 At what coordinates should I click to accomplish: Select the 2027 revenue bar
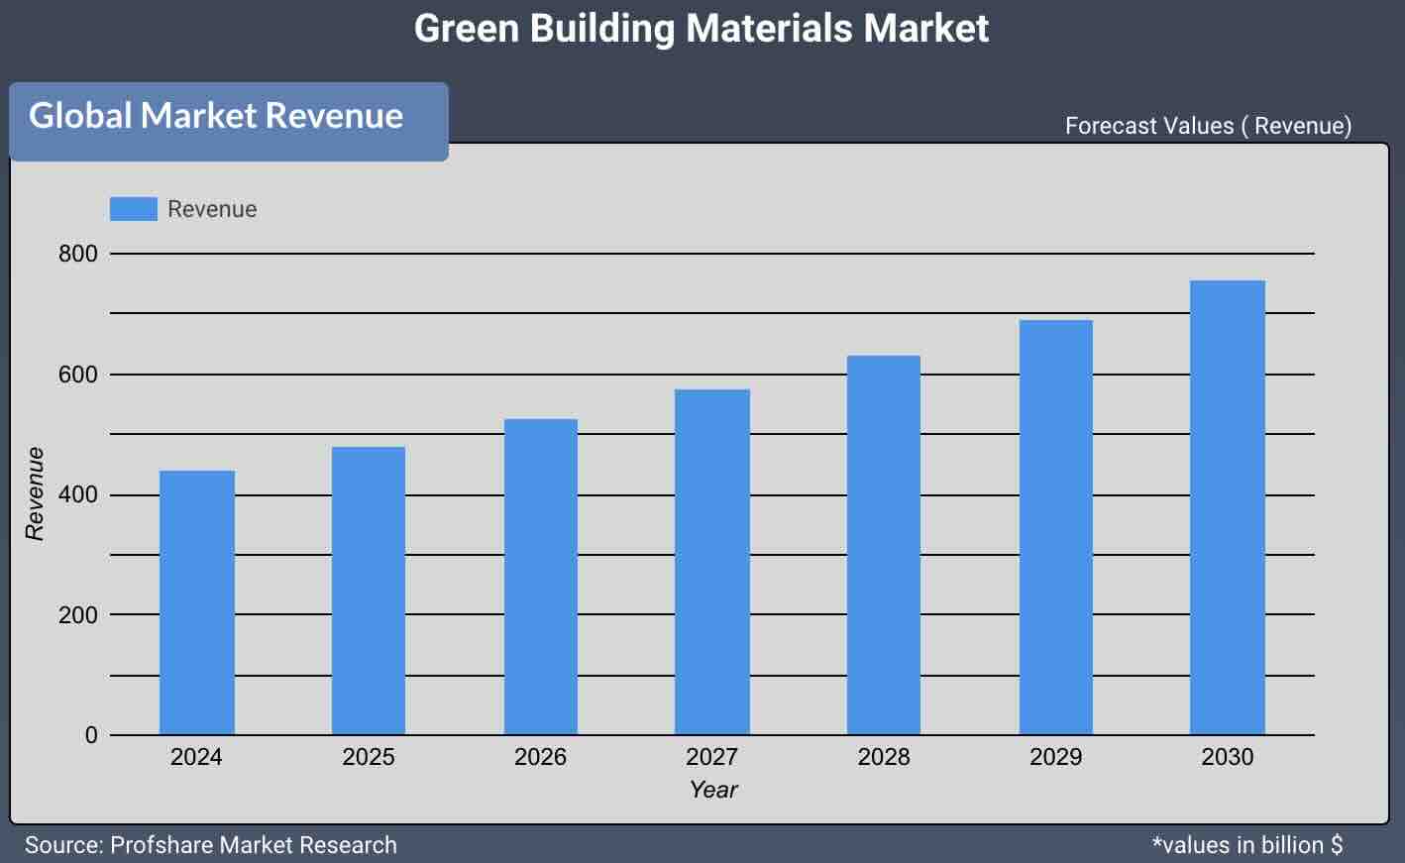pyautogui.click(x=712, y=562)
